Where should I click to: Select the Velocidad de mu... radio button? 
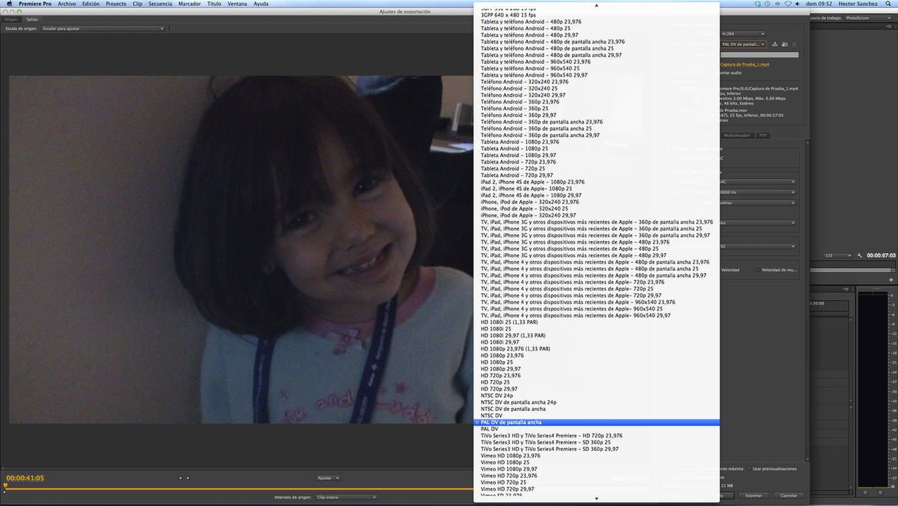pyautogui.click(x=759, y=270)
